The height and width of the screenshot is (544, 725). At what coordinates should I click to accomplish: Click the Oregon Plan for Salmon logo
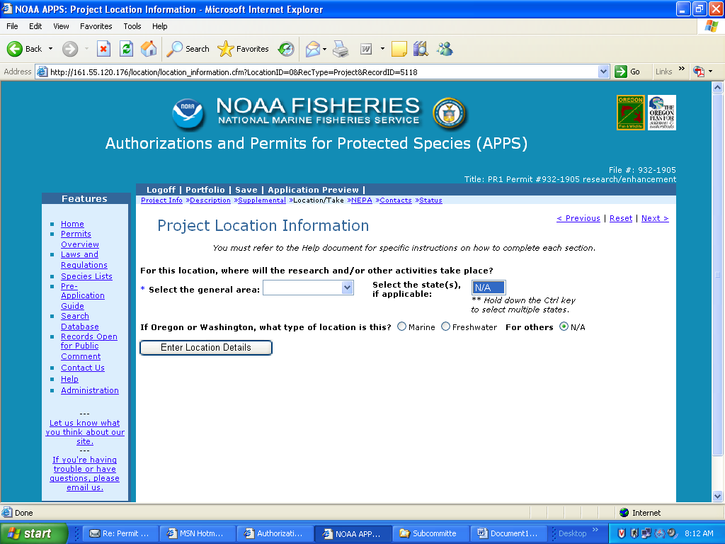point(662,113)
